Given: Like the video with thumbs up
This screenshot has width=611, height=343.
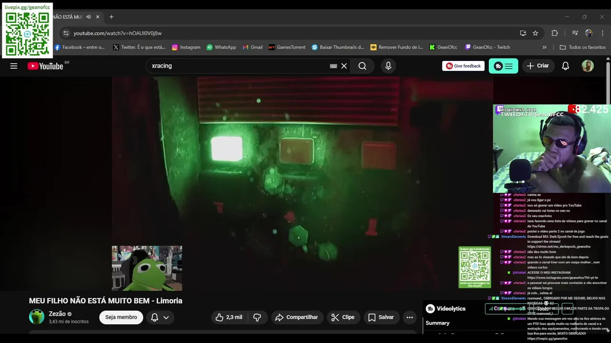Looking at the screenshot, I should [x=229, y=317].
